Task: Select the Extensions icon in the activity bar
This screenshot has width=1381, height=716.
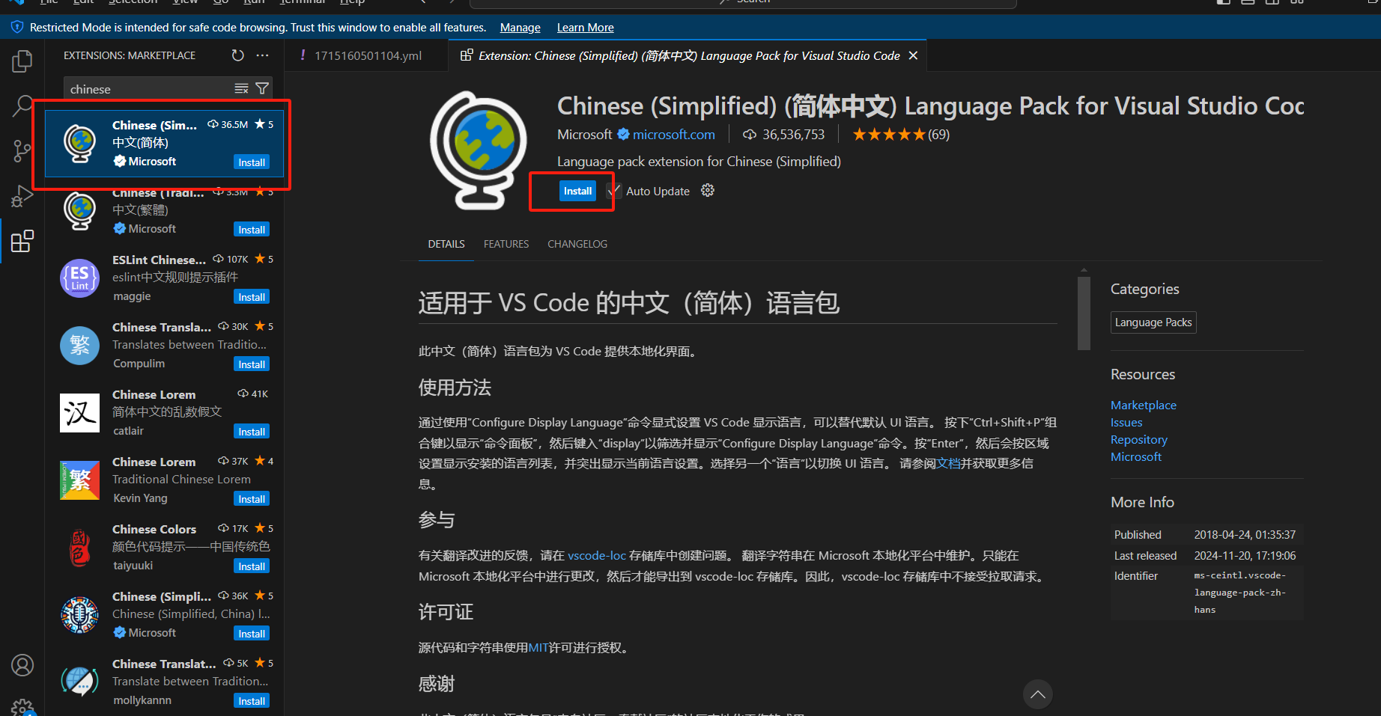Action: click(x=22, y=241)
